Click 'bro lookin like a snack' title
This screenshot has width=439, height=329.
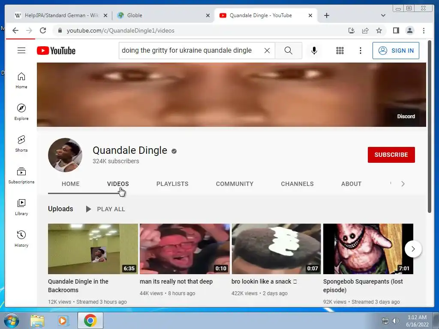[x=264, y=281]
